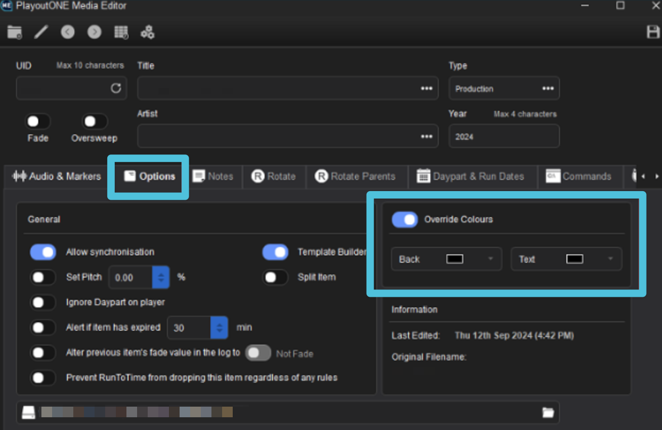Toggle the Not Fade switch
Viewport: 662px width, 430px height.
258,353
